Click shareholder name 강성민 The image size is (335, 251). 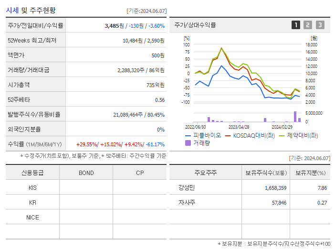pyautogui.click(x=187, y=188)
